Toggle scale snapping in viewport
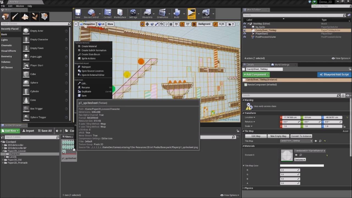 tap(215, 24)
